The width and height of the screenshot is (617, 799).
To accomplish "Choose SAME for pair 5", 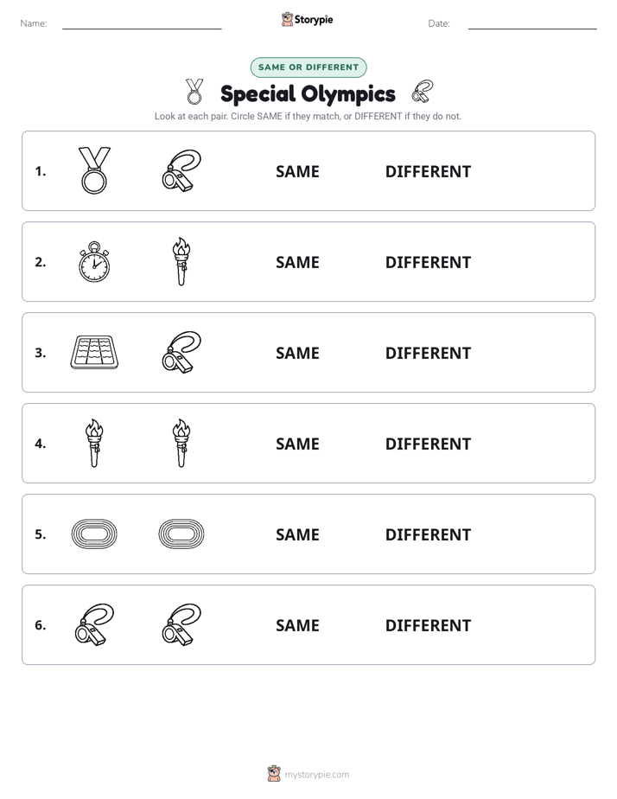I will click(297, 534).
